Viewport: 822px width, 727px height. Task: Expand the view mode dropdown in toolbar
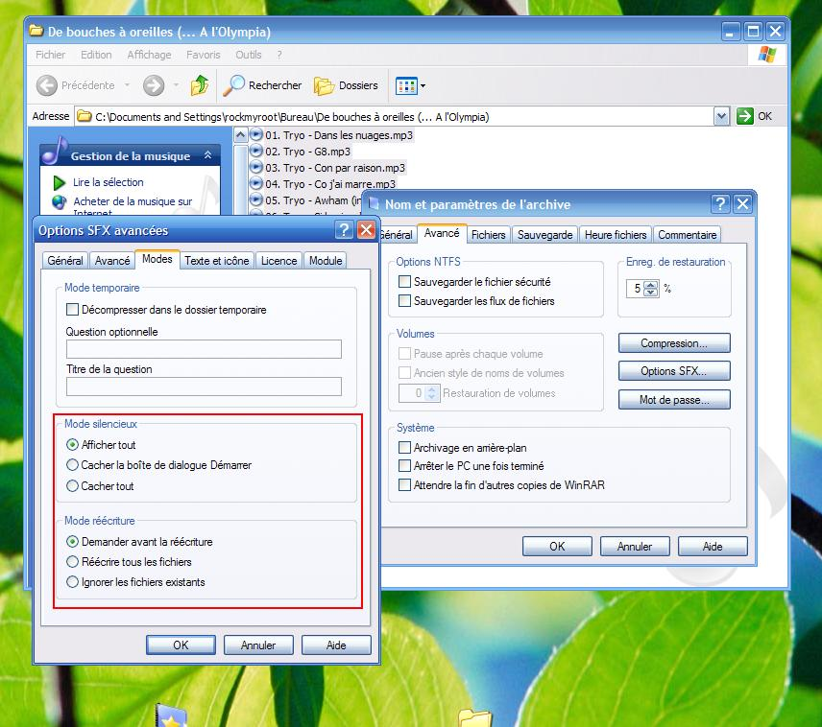[x=423, y=86]
